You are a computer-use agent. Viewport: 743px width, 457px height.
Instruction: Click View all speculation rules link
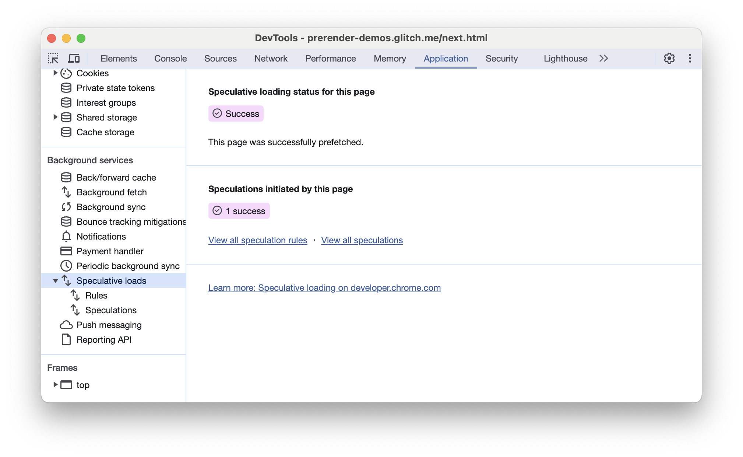pyautogui.click(x=257, y=240)
